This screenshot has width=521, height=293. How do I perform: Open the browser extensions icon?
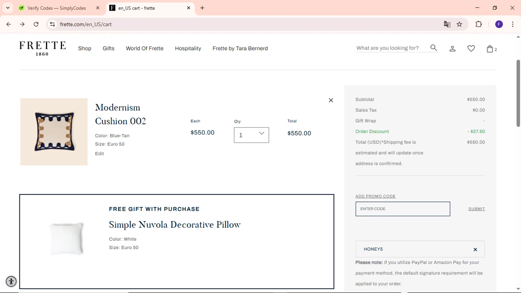coord(479,24)
